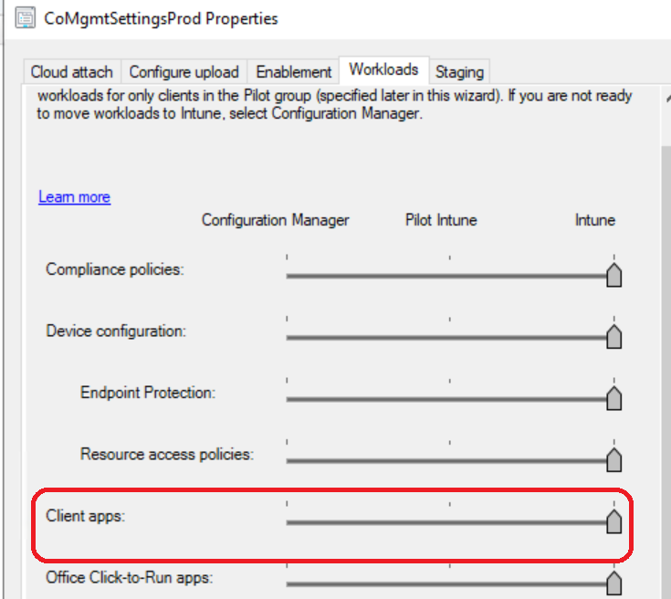This screenshot has width=671, height=599.
Task: Set Client apps slider to Configuration Manager
Action: pyautogui.click(x=288, y=522)
